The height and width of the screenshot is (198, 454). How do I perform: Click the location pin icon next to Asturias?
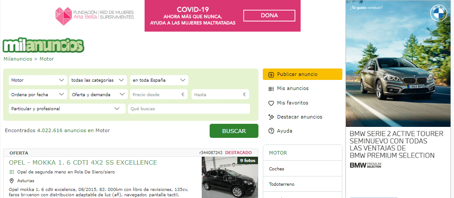11,181
